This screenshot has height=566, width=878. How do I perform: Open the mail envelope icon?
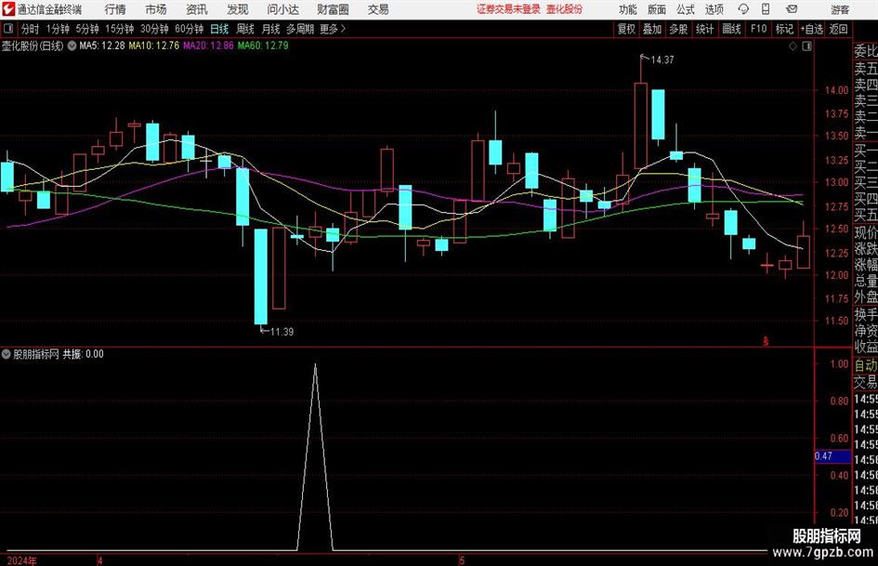click(792, 9)
